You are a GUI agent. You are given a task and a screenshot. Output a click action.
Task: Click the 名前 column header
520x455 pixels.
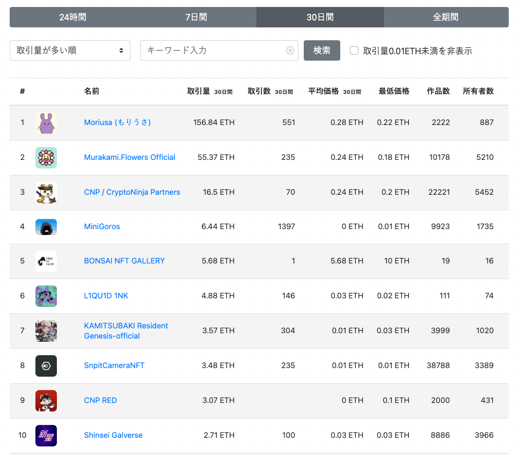(92, 91)
